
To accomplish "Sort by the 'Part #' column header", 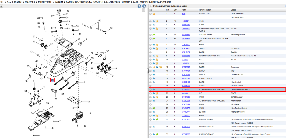I will pos(190,10).
